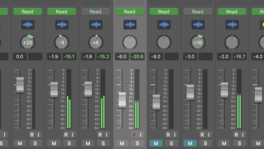The width and height of the screenshot is (264, 149).
Task: Click the centered pan knob on -6.0 channel
Action: [130, 42]
